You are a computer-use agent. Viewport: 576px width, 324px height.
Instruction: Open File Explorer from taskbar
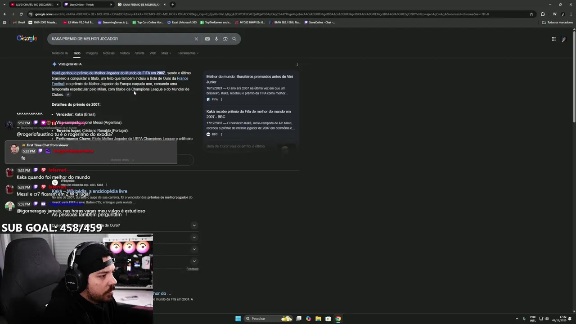(x=318, y=319)
